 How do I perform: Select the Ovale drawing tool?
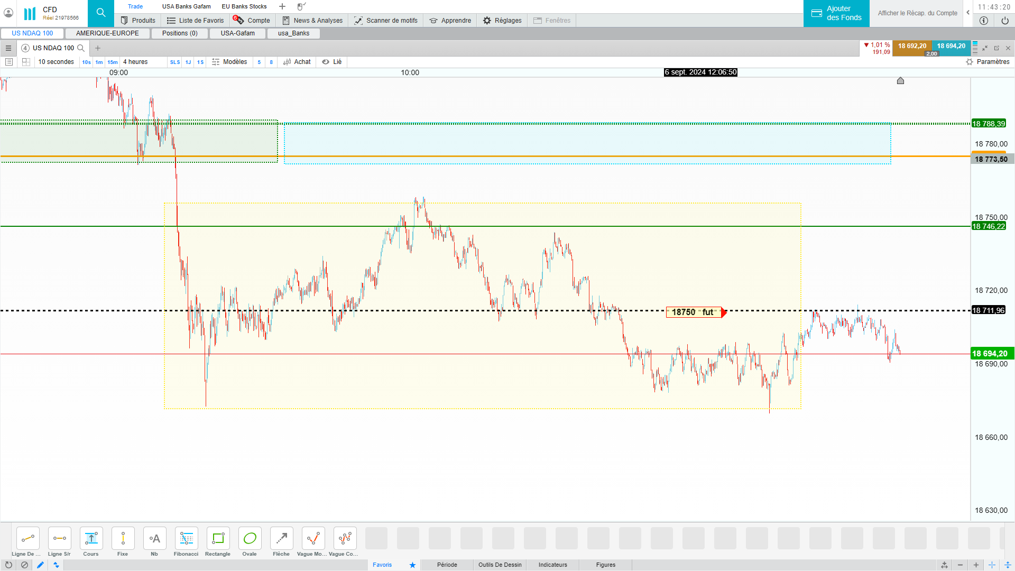coord(250,539)
